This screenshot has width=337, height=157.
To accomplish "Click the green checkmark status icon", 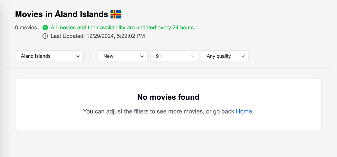I will pos(45,28).
